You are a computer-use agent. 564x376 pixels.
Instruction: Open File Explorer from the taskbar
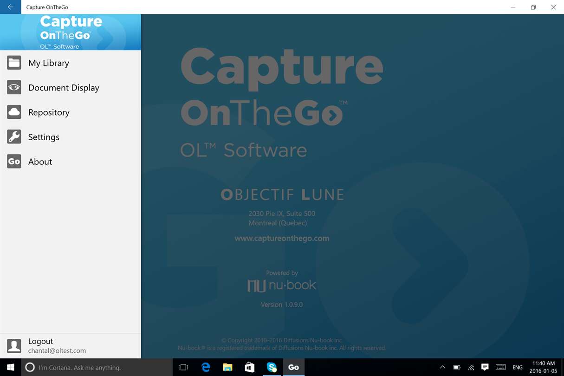pos(227,367)
